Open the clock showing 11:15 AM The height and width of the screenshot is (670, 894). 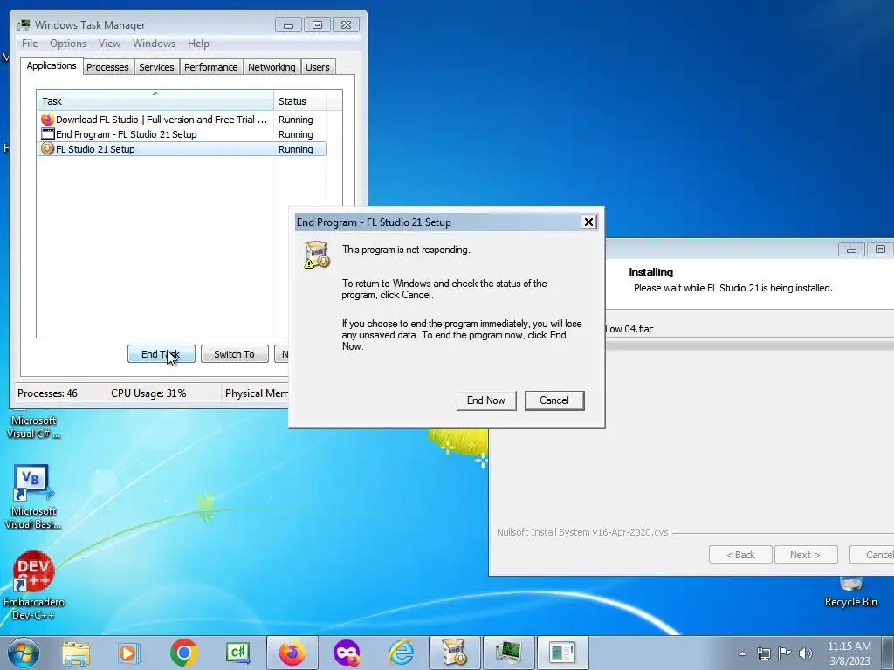tap(849, 653)
